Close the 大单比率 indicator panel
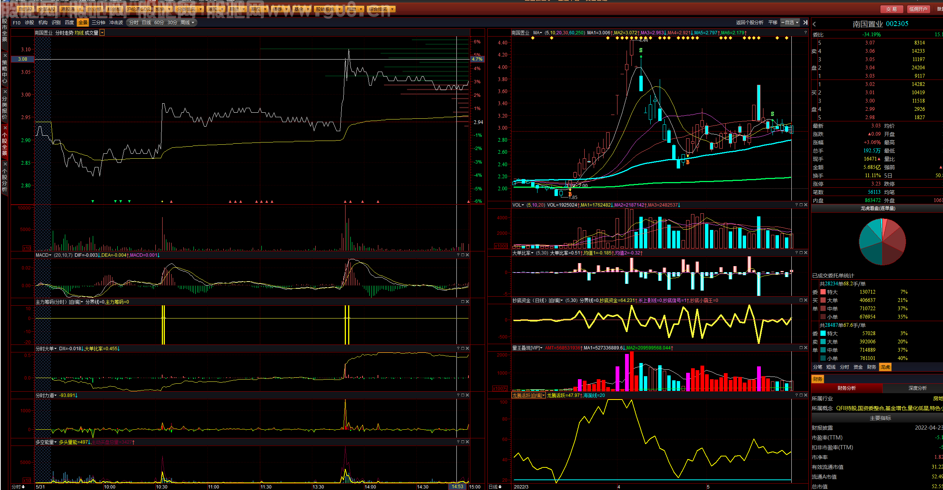 [x=806, y=253]
